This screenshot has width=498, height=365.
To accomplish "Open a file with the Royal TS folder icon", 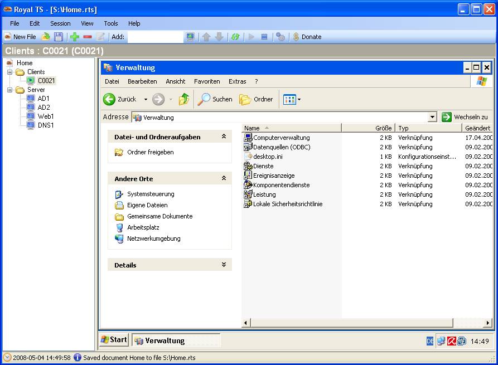I will (x=46, y=37).
